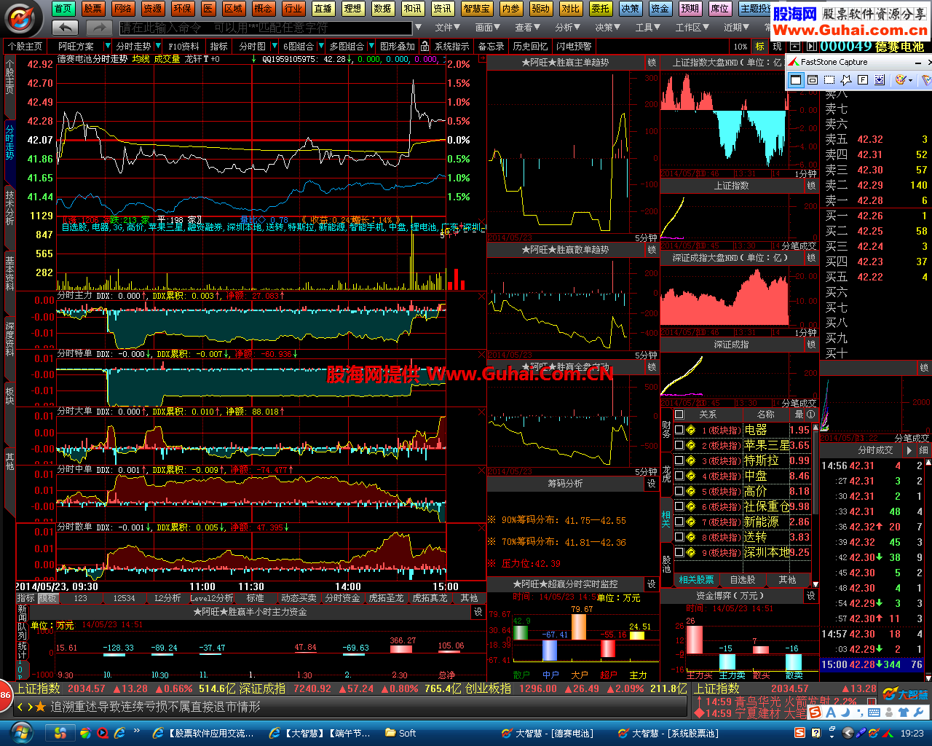This screenshot has width=932, height=746.
Task: Select the 技术分析 vertical sidebar tab
Action: [x=9, y=207]
